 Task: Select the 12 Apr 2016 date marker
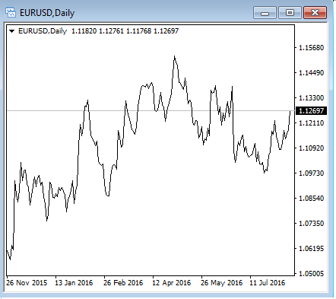click(x=172, y=283)
